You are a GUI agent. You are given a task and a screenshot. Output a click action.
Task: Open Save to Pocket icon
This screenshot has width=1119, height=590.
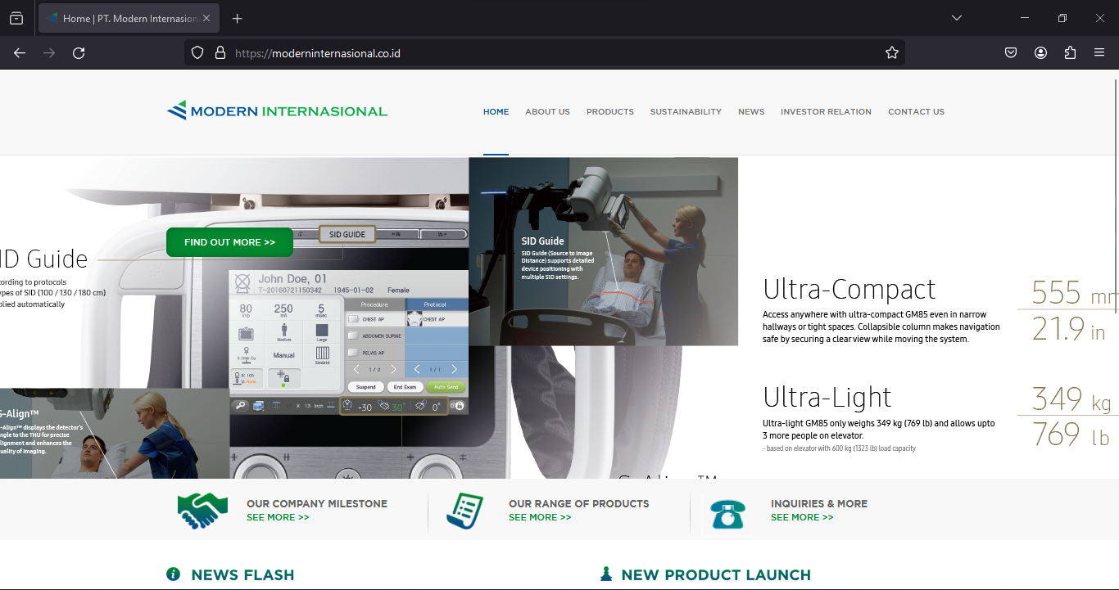pyautogui.click(x=1011, y=53)
